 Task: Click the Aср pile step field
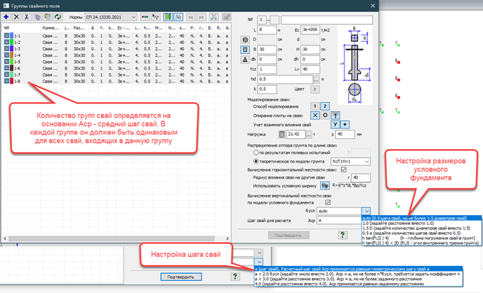coord(339,221)
